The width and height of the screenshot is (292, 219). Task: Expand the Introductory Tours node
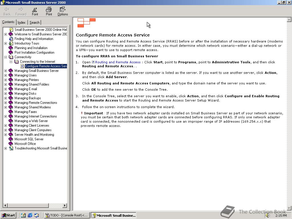[x=6, y=43]
